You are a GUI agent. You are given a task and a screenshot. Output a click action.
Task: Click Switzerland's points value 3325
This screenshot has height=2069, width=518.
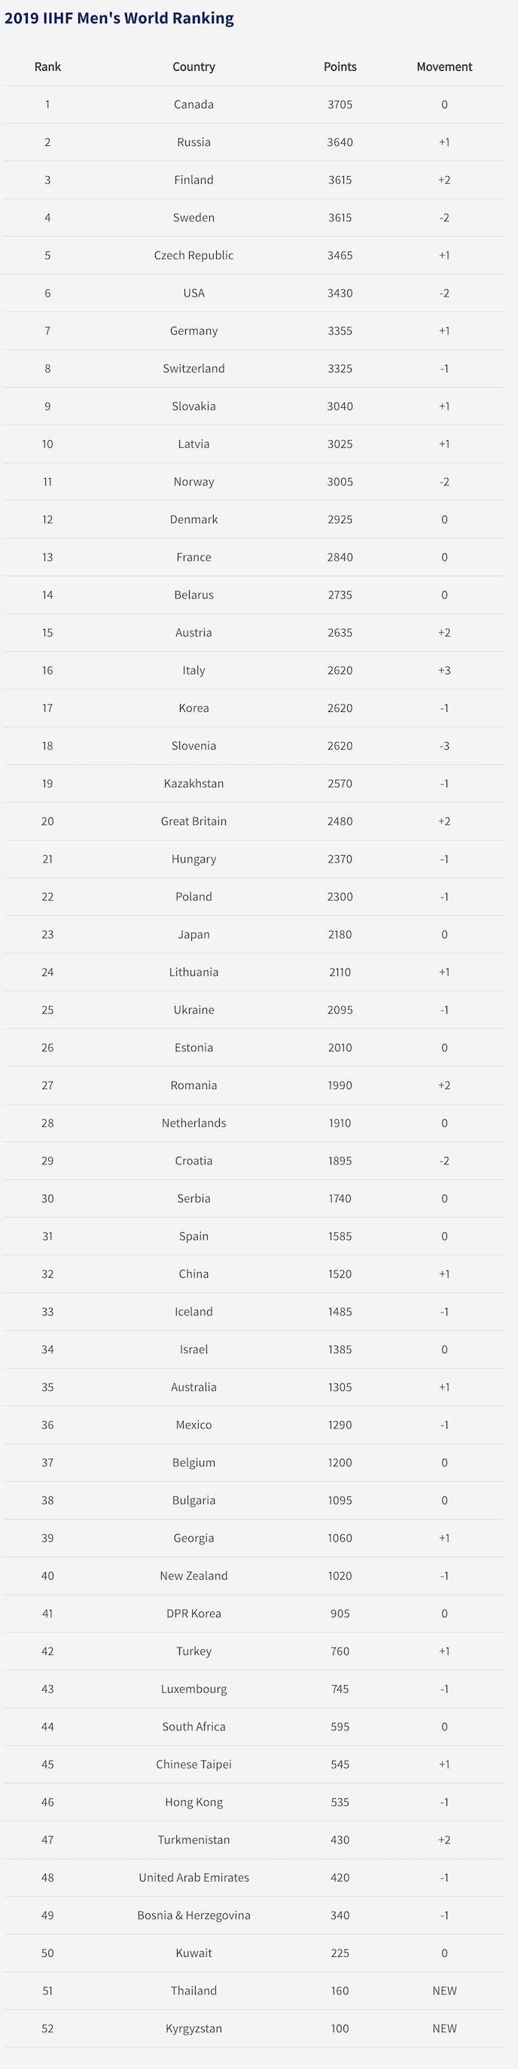tap(340, 369)
